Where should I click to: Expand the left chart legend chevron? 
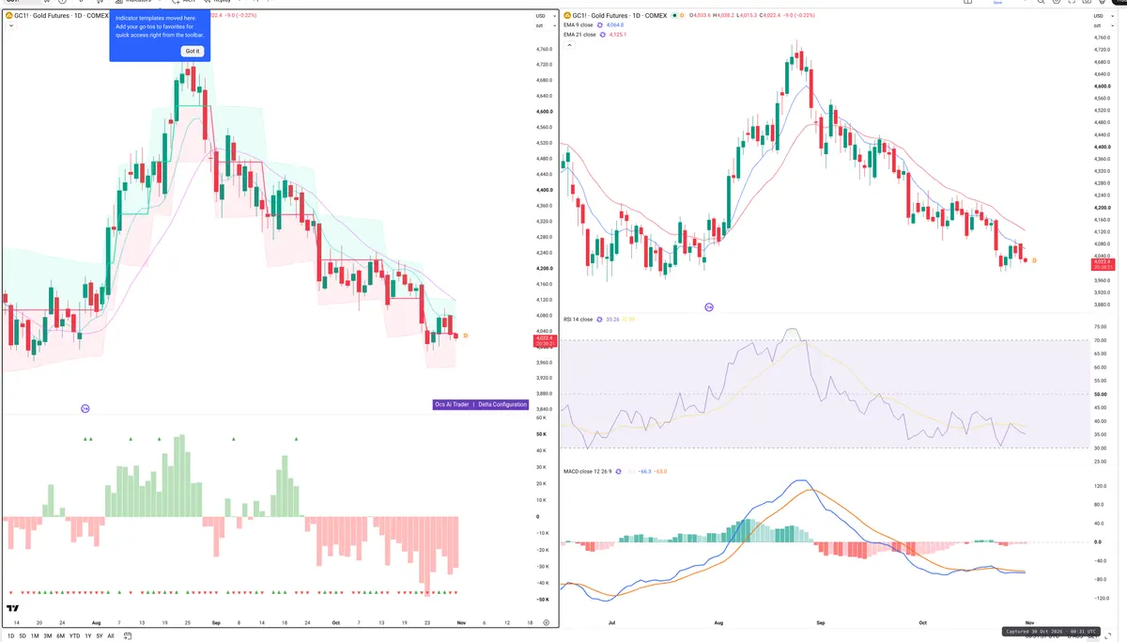pyautogui.click(x=10, y=25)
